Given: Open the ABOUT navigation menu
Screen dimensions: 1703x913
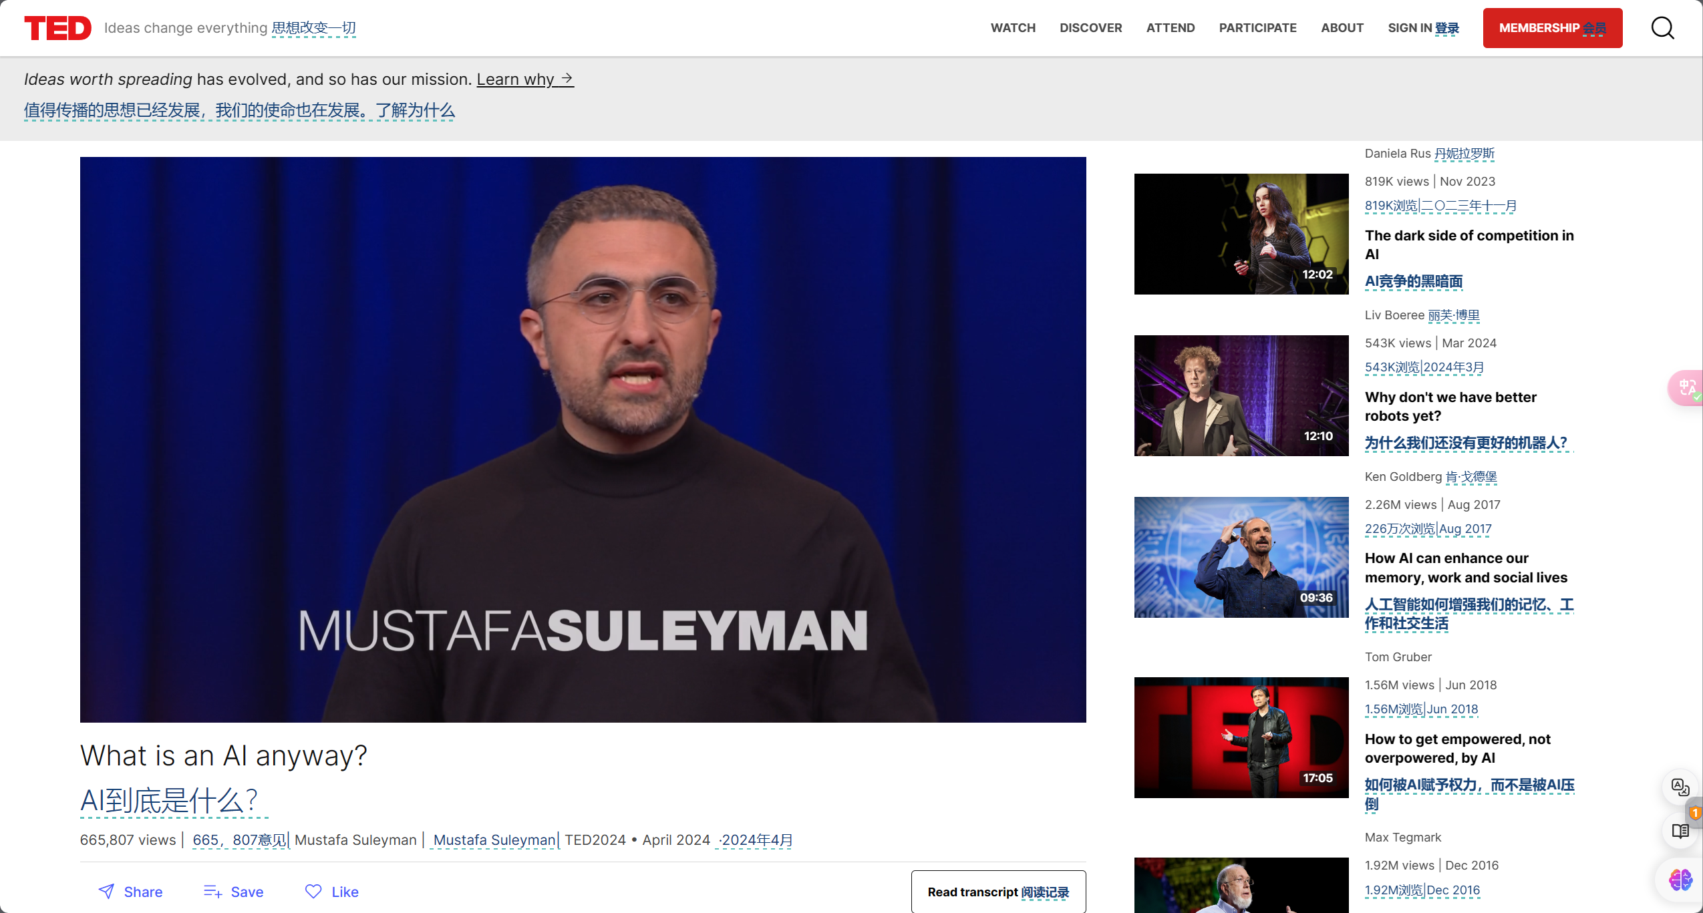Looking at the screenshot, I should click(1342, 28).
